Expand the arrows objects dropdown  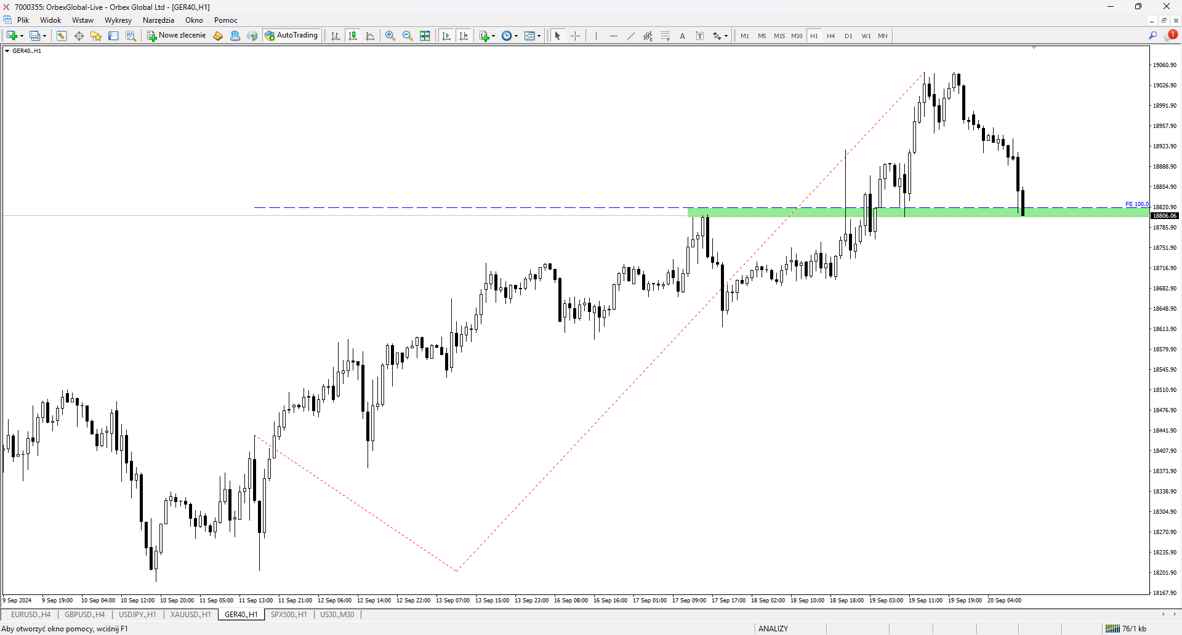click(x=726, y=36)
